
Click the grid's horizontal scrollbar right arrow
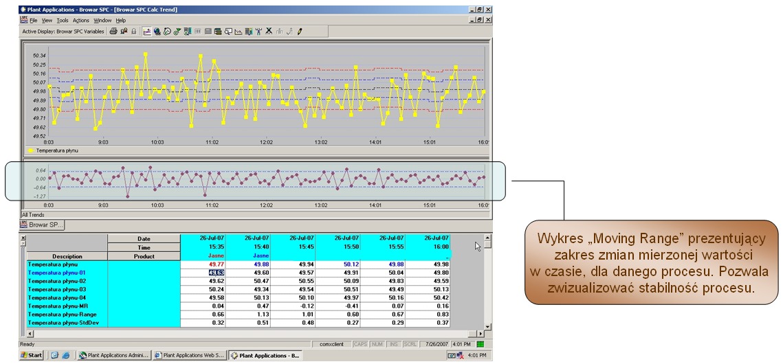coord(481,333)
